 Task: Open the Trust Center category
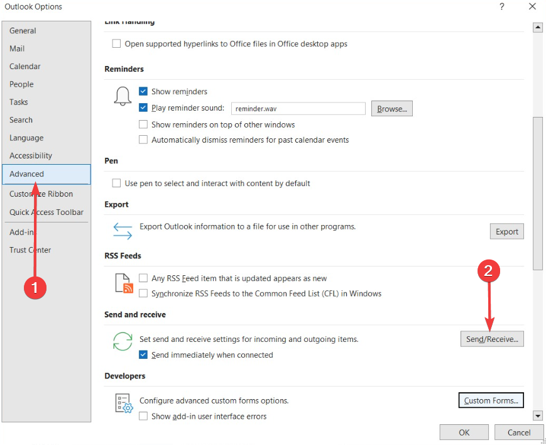pos(46,250)
